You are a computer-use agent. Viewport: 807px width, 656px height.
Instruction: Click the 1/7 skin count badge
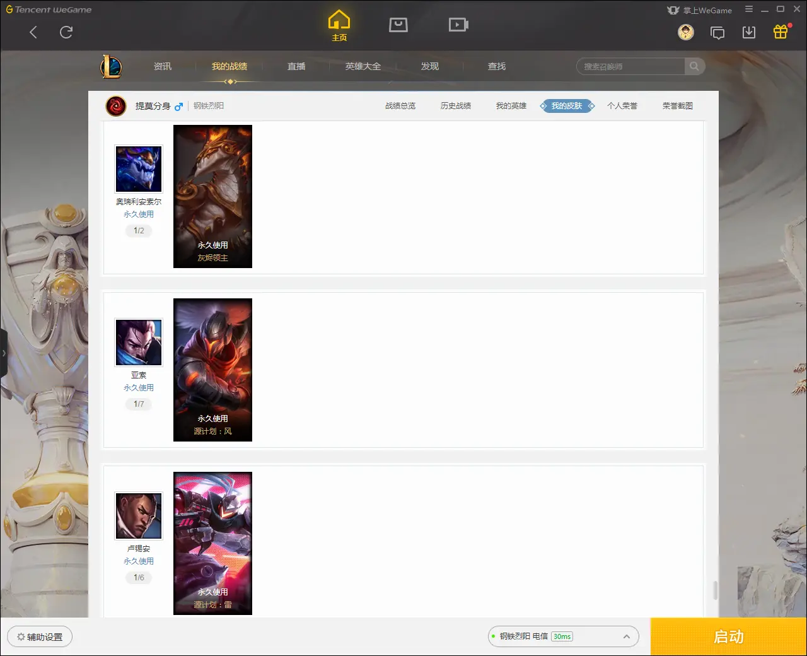(139, 404)
